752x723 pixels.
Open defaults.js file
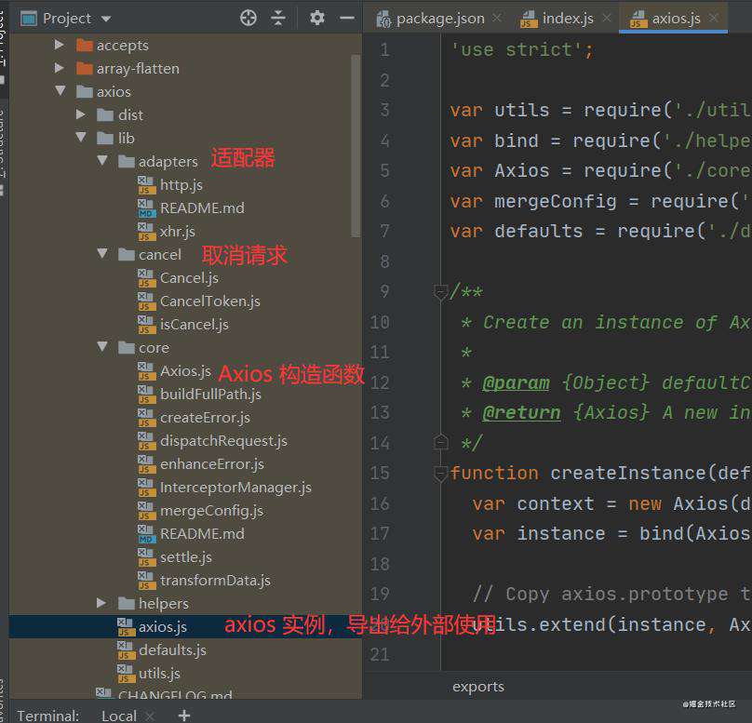click(172, 650)
